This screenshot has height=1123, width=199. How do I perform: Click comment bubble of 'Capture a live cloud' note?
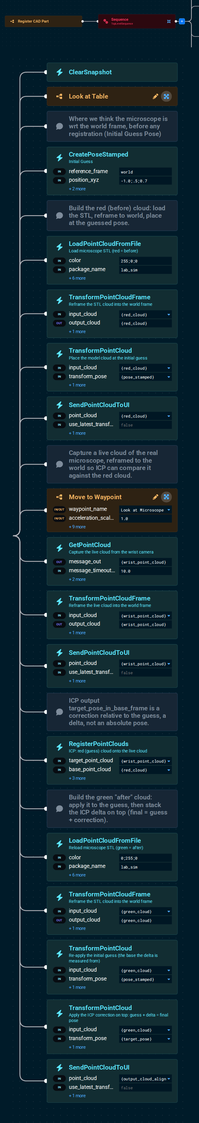pyautogui.click(x=59, y=464)
